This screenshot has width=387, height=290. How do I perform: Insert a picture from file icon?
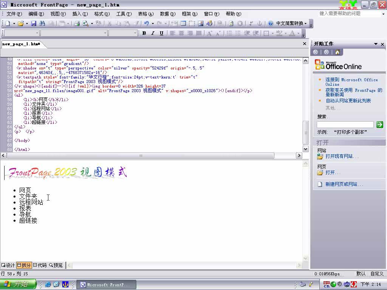point(201,23)
